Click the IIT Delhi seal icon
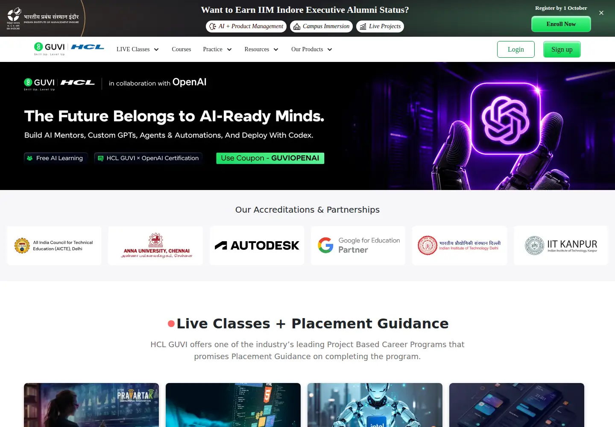 coord(427,246)
